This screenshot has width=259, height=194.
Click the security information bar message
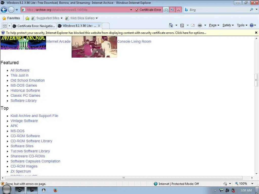[x=106, y=33]
